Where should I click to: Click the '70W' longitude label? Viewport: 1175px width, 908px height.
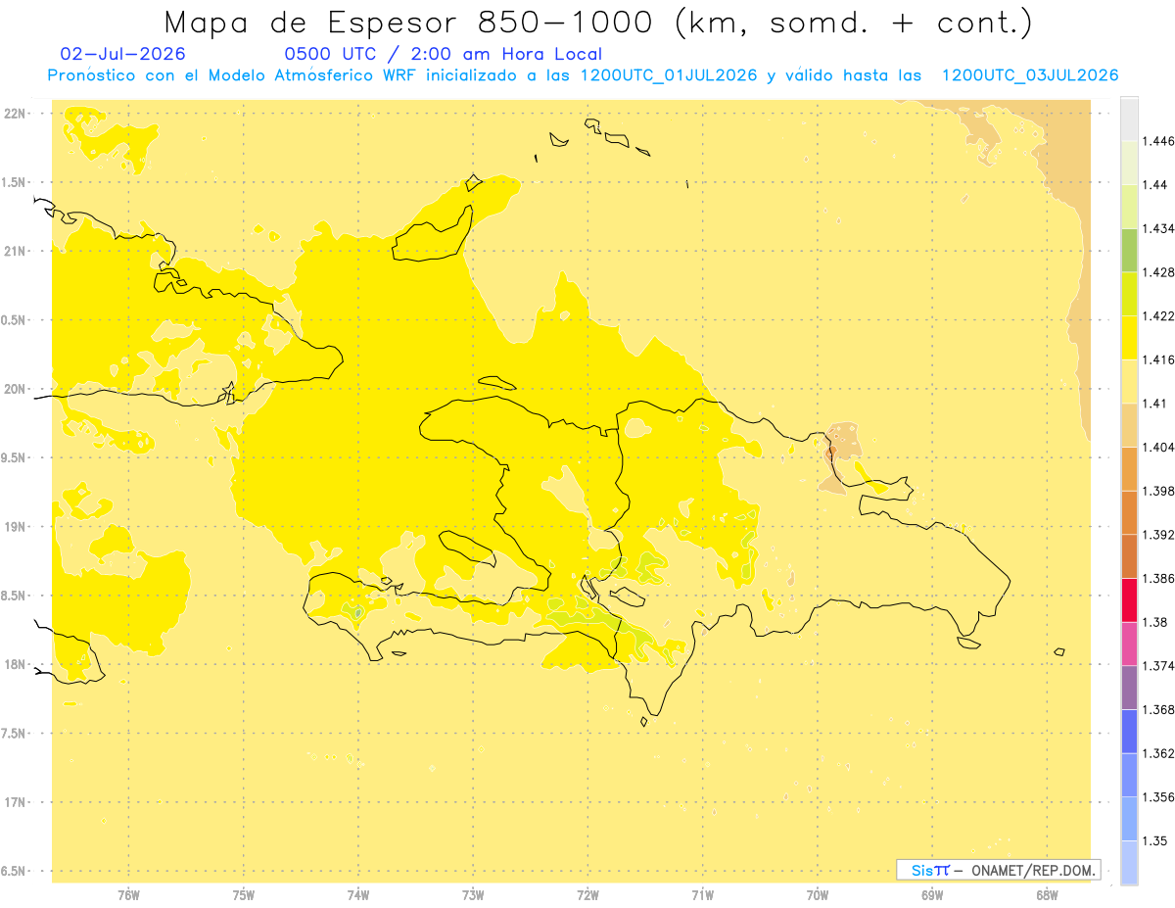818,894
